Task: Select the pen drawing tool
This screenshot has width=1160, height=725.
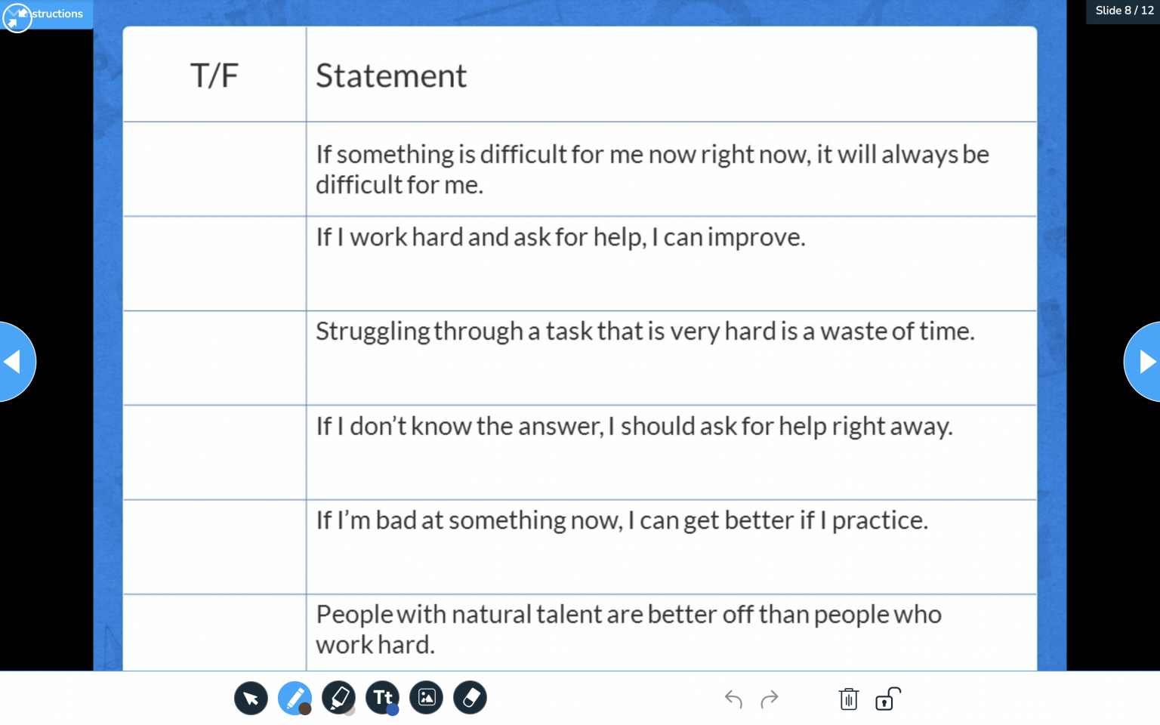Action: [293, 696]
